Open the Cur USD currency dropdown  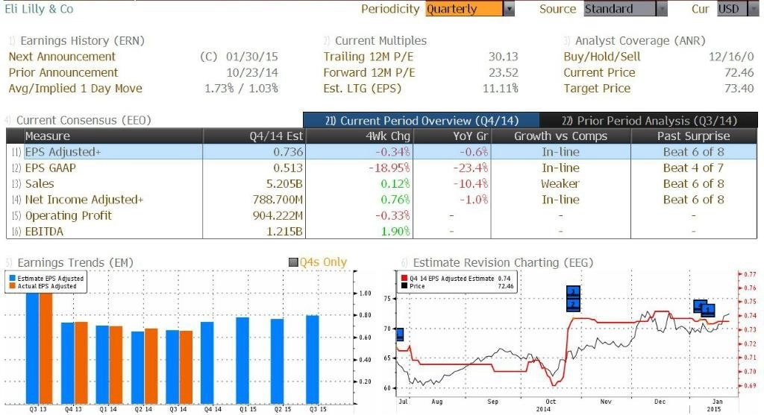[x=738, y=9]
